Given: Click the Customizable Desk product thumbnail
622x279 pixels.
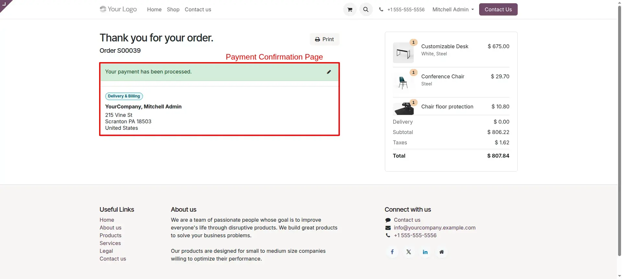Looking at the screenshot, I should 403,53.
